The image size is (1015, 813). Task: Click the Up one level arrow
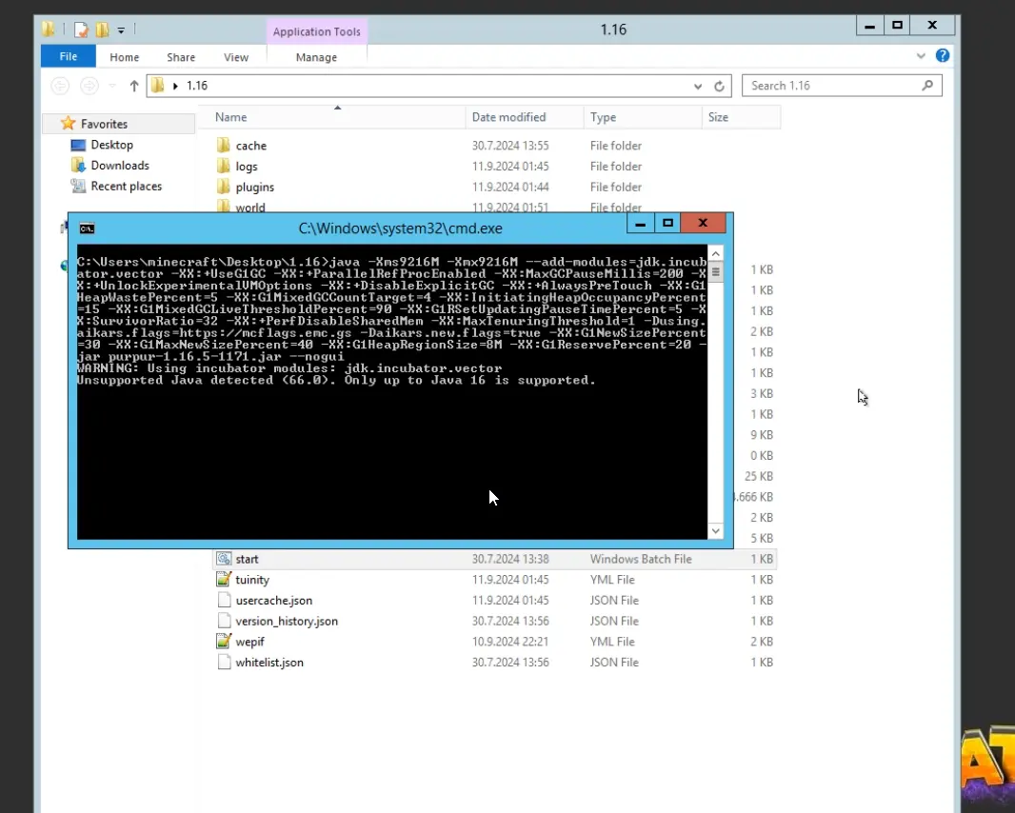coord(134,86)
